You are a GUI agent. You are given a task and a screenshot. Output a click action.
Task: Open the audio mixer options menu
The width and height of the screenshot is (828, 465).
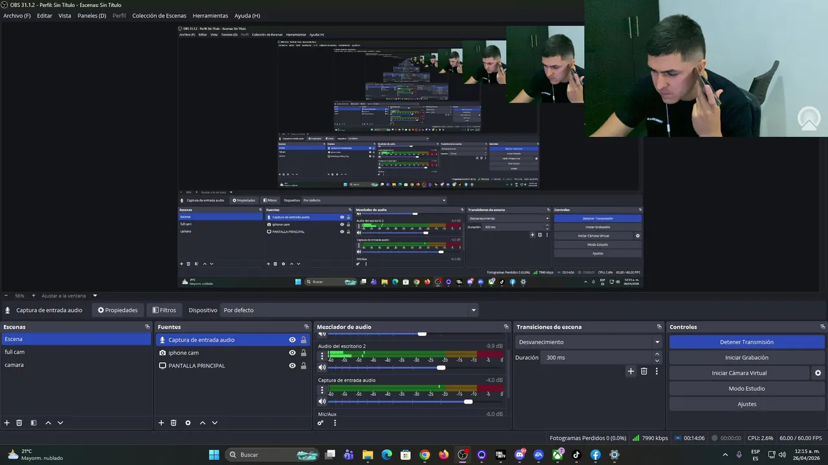[x=334, y=423]
